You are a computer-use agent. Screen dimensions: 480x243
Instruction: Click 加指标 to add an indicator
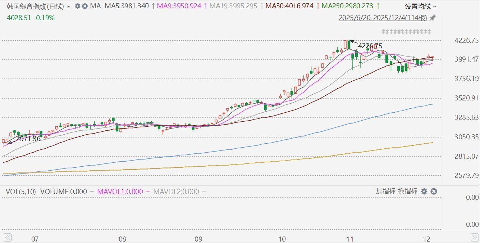(x=385, y=191)
